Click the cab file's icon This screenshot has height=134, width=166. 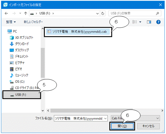pos(49,32)
